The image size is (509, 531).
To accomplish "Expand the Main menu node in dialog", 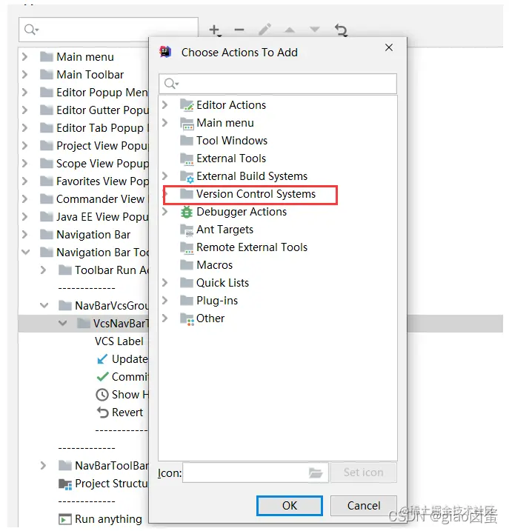I will point(165,123).
